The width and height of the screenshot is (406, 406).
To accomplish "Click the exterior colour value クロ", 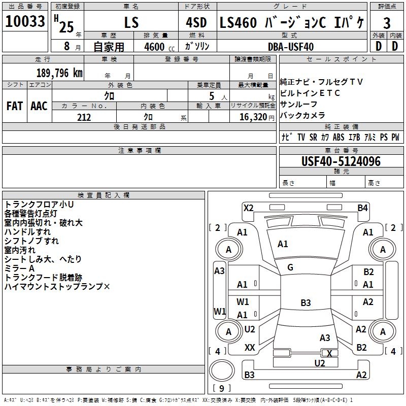I will (x=109, y=96).
